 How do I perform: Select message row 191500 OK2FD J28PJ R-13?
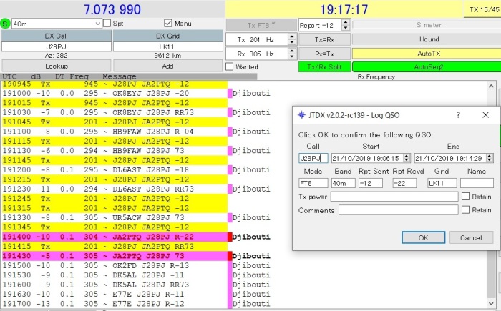[x=114, y=265]
